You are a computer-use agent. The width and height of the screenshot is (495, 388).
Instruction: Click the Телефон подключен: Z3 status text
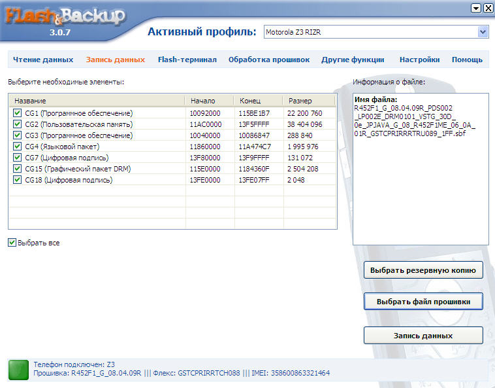point(74,364)
